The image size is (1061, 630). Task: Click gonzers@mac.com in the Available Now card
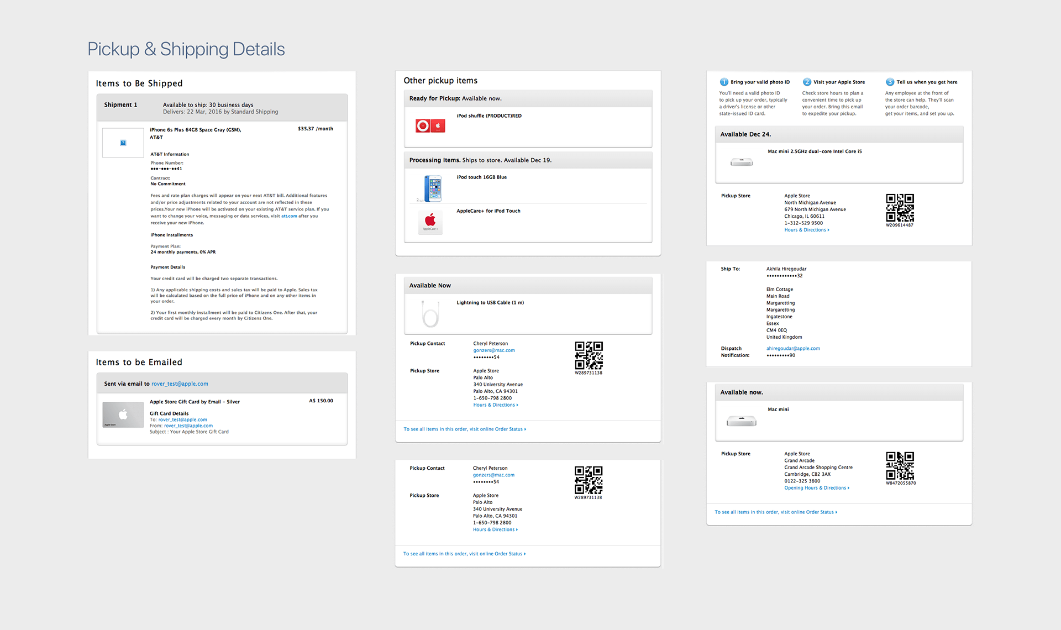click(494, 350)
